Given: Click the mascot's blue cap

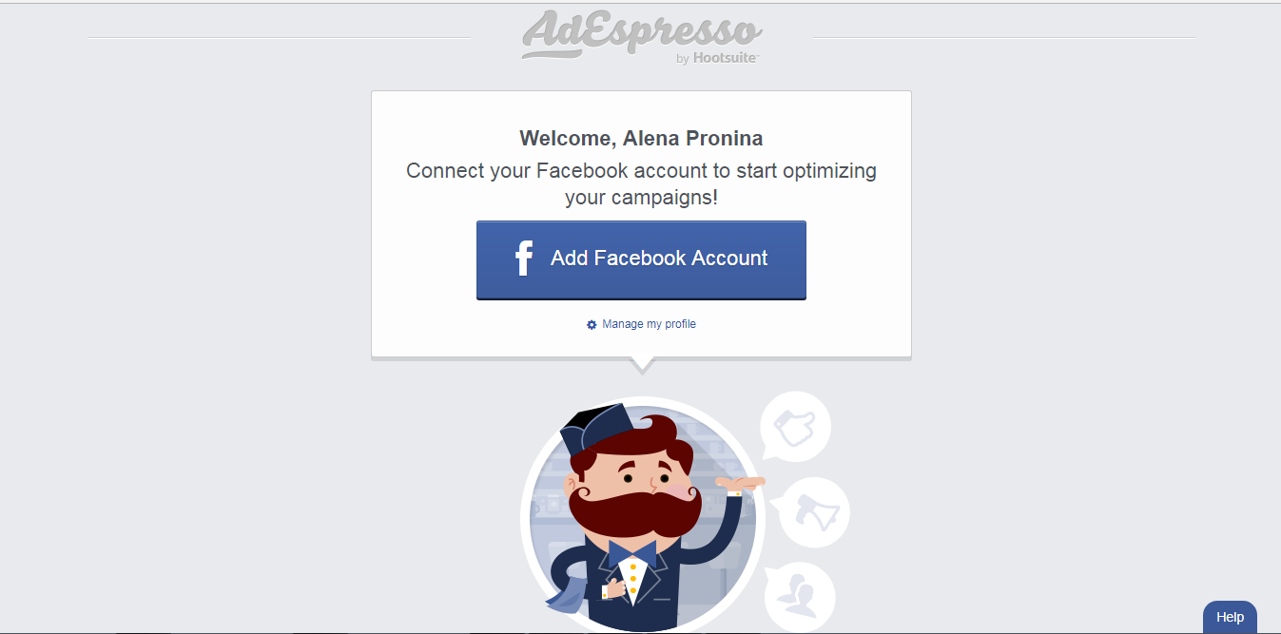Looking at the screenshot, I should tap(594, 426).
